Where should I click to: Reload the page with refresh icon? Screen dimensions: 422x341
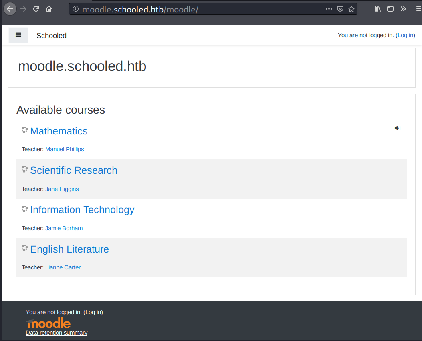pyautogui.click(x=36, y=9)
